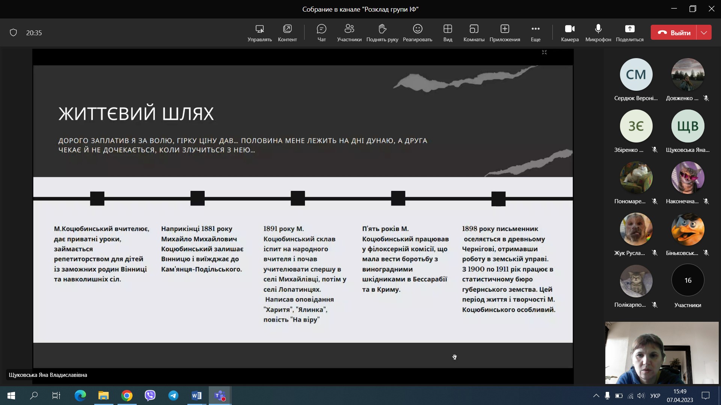721x405 pixels.
Task: Exit fullscreen of shared content
Action: (x=544, y=52)
